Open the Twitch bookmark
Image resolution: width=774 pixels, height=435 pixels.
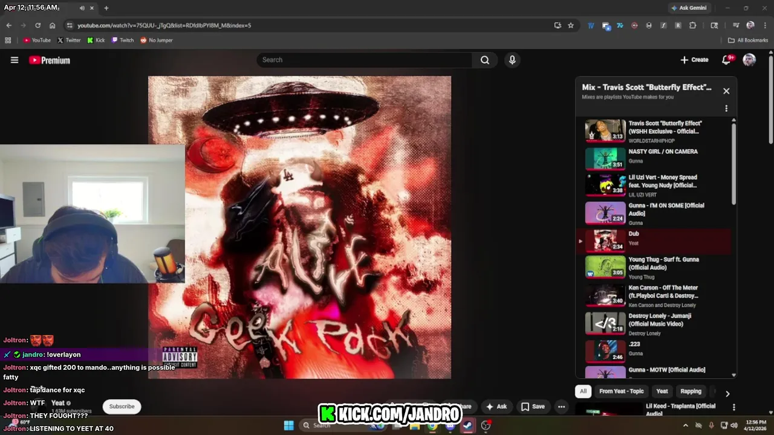(x=123, y=40)
